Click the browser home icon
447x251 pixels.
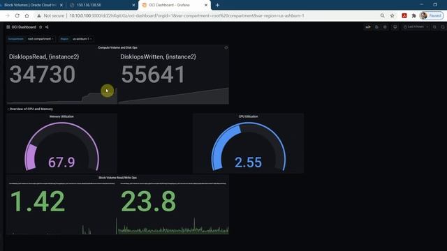pos(27,15)
